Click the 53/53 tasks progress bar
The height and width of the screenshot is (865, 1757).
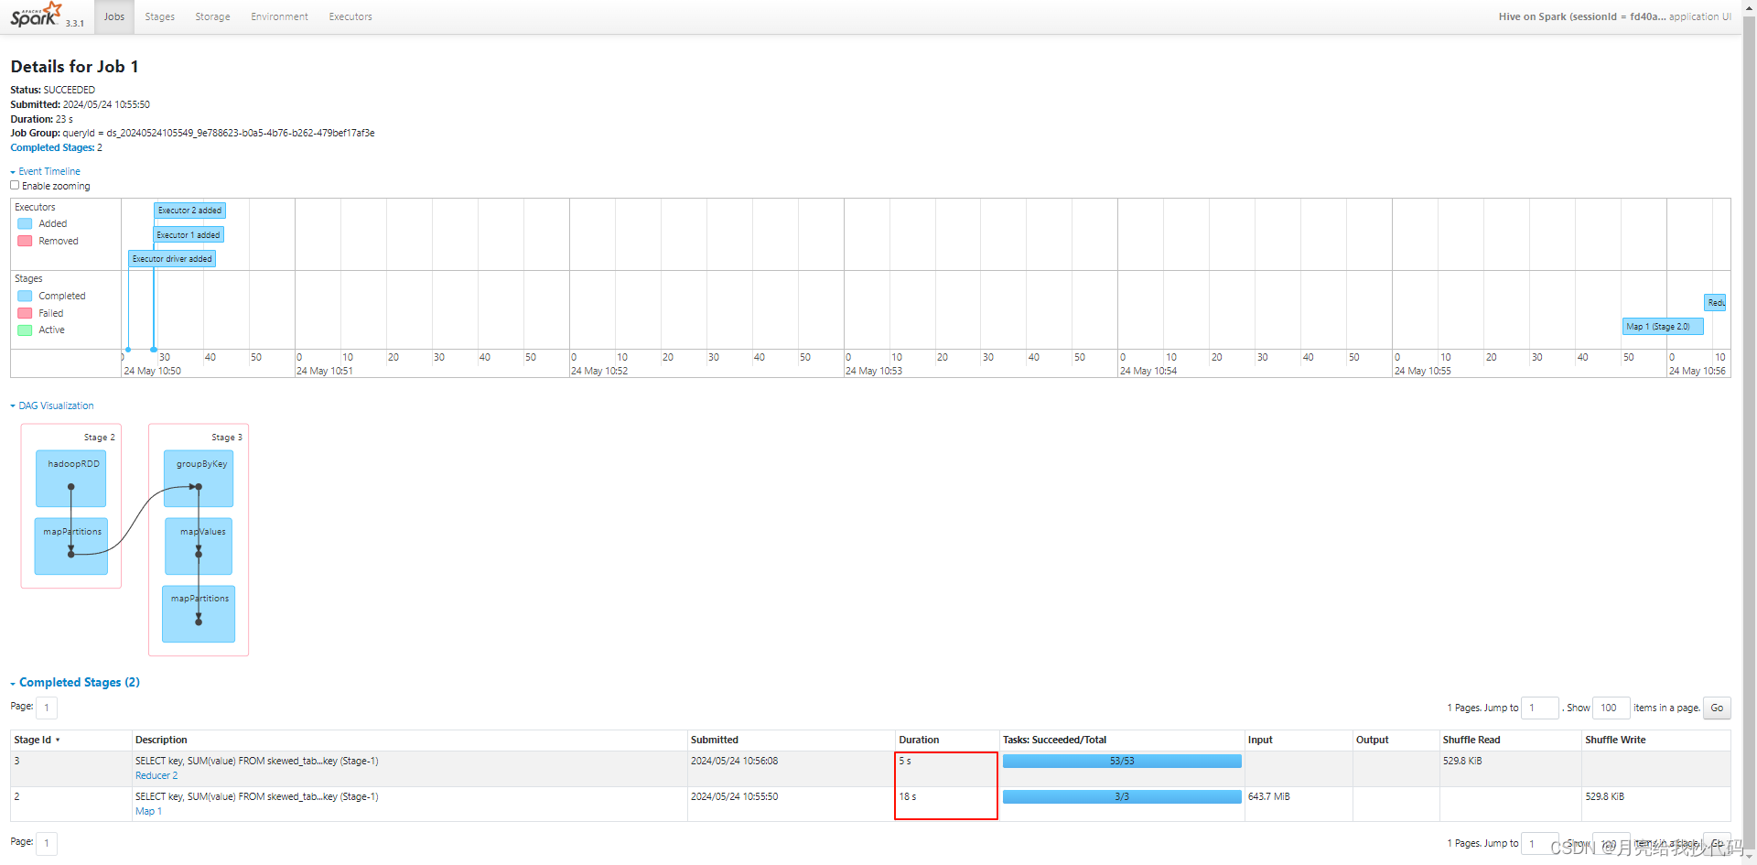[x=1122, y=761]
